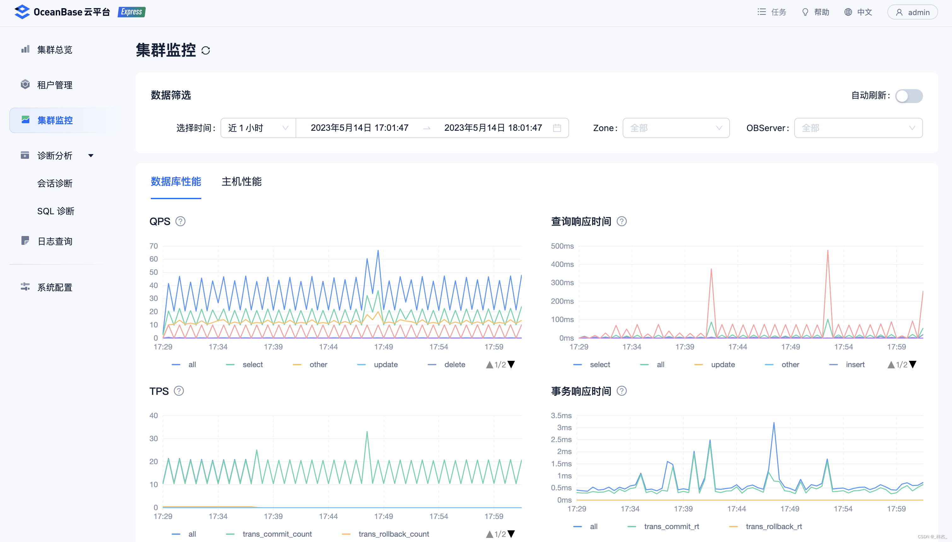This screenshot has height=542, width=952.
Task: Click the Express edition badge
Action: [x=132, y=12]
